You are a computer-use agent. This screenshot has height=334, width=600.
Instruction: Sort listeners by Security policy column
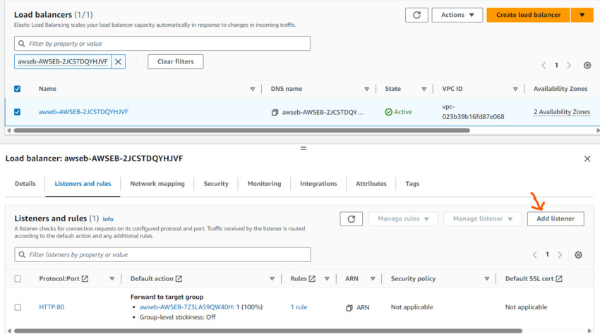click(x=487, y=278)
